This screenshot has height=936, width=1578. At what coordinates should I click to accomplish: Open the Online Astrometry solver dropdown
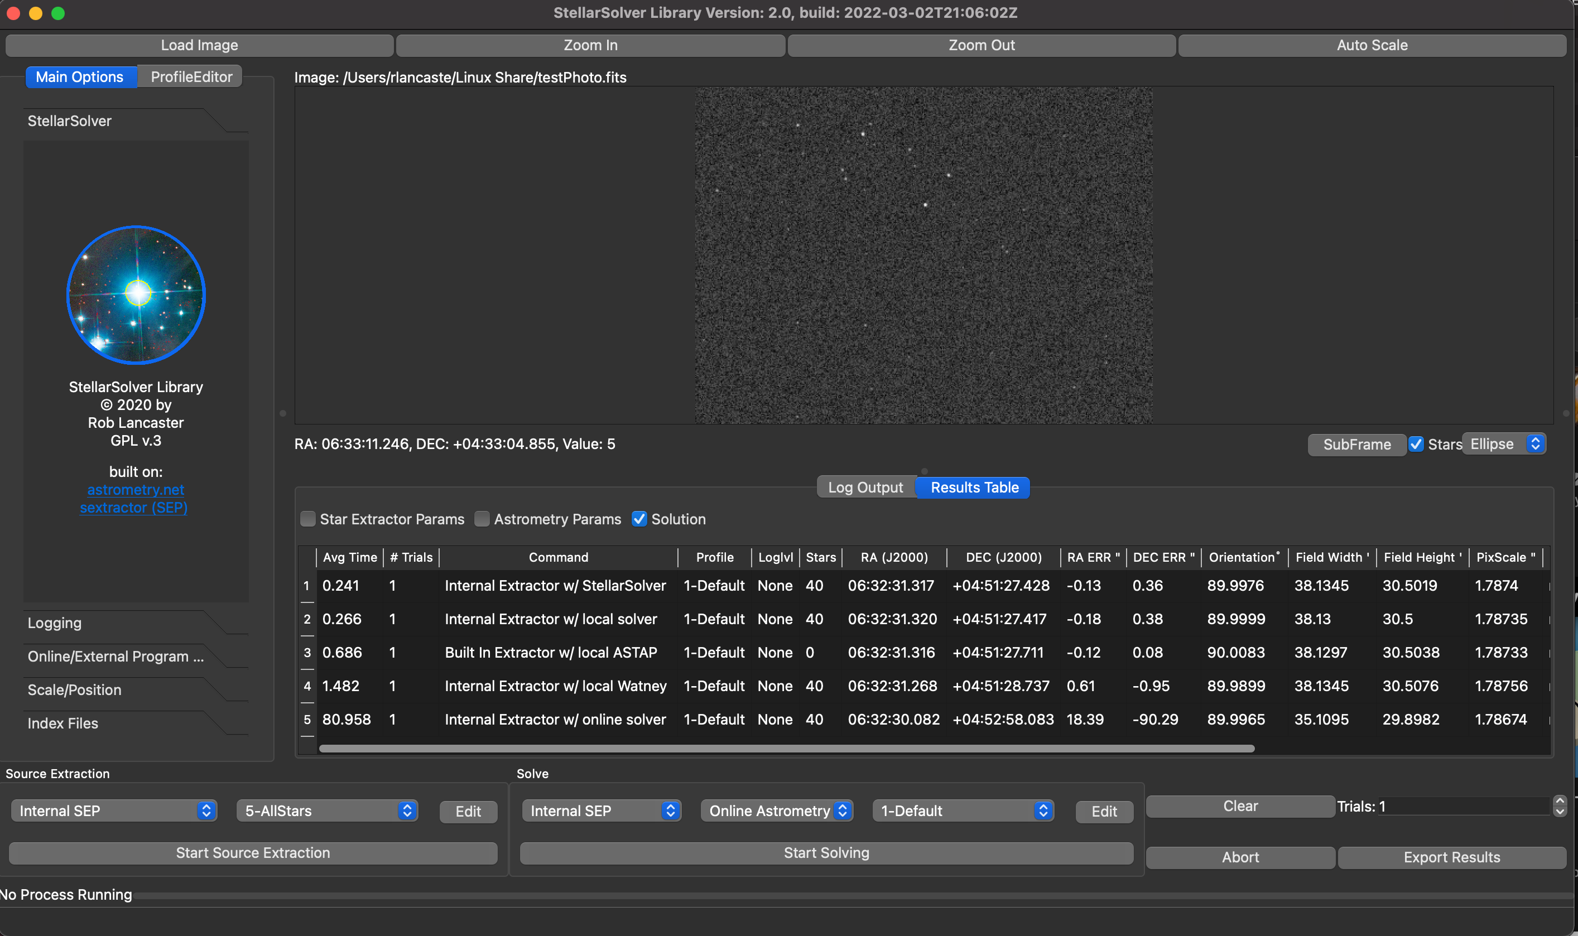[777, 810]
